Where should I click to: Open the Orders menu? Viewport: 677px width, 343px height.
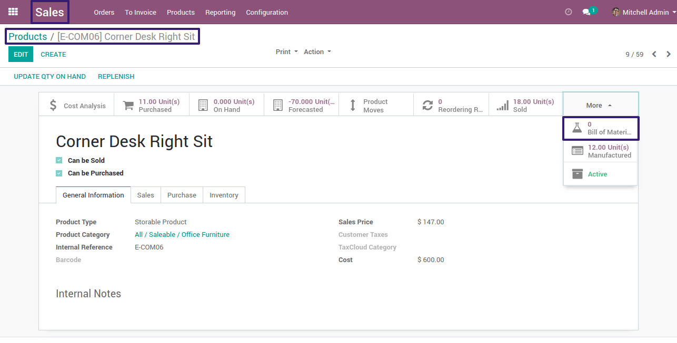(x=104, y=12)
